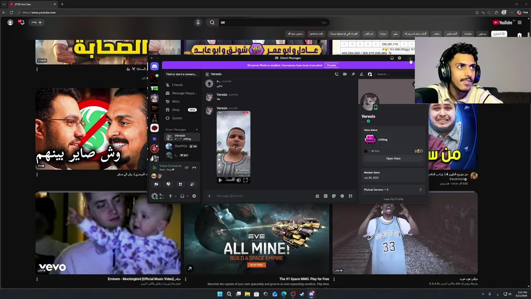Expand Mutual Servers list
This screenshot has height=299, width=531.
393,190
